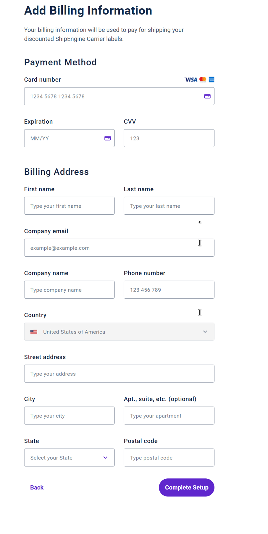
Task: Click the Postal code field
Action: point(169,457)
